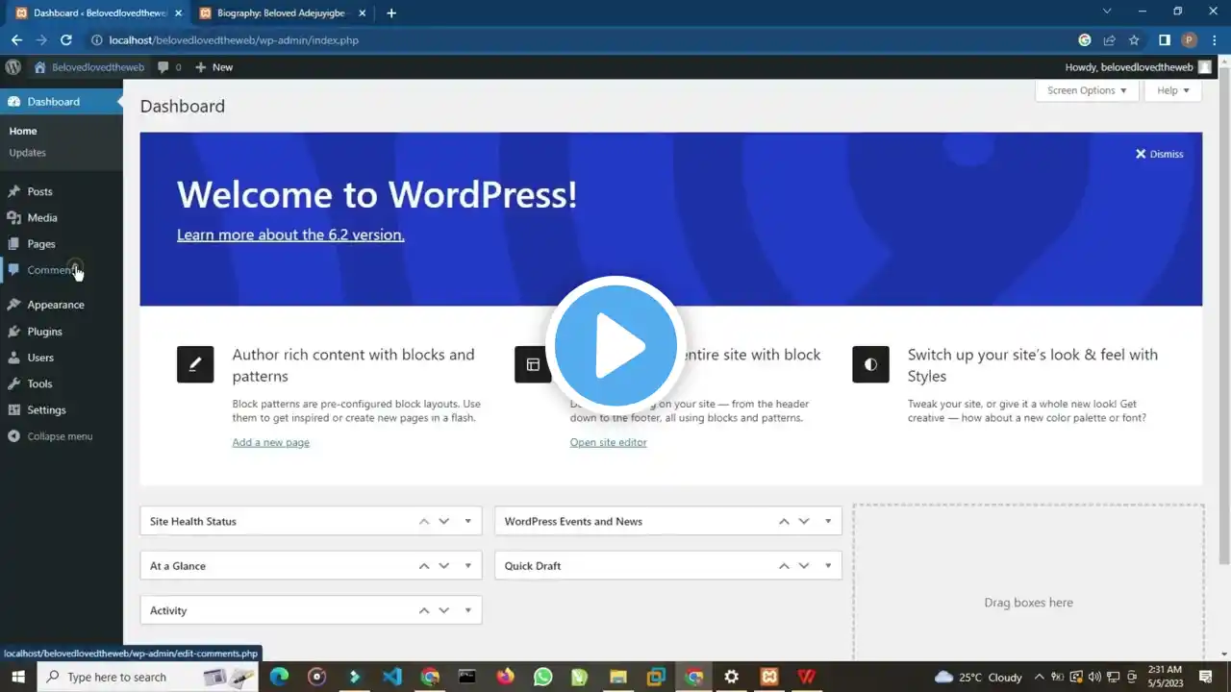Reload the page with the refresh icon
The width and height of the screenshot is (1231, 692).
tap(66, 40)
